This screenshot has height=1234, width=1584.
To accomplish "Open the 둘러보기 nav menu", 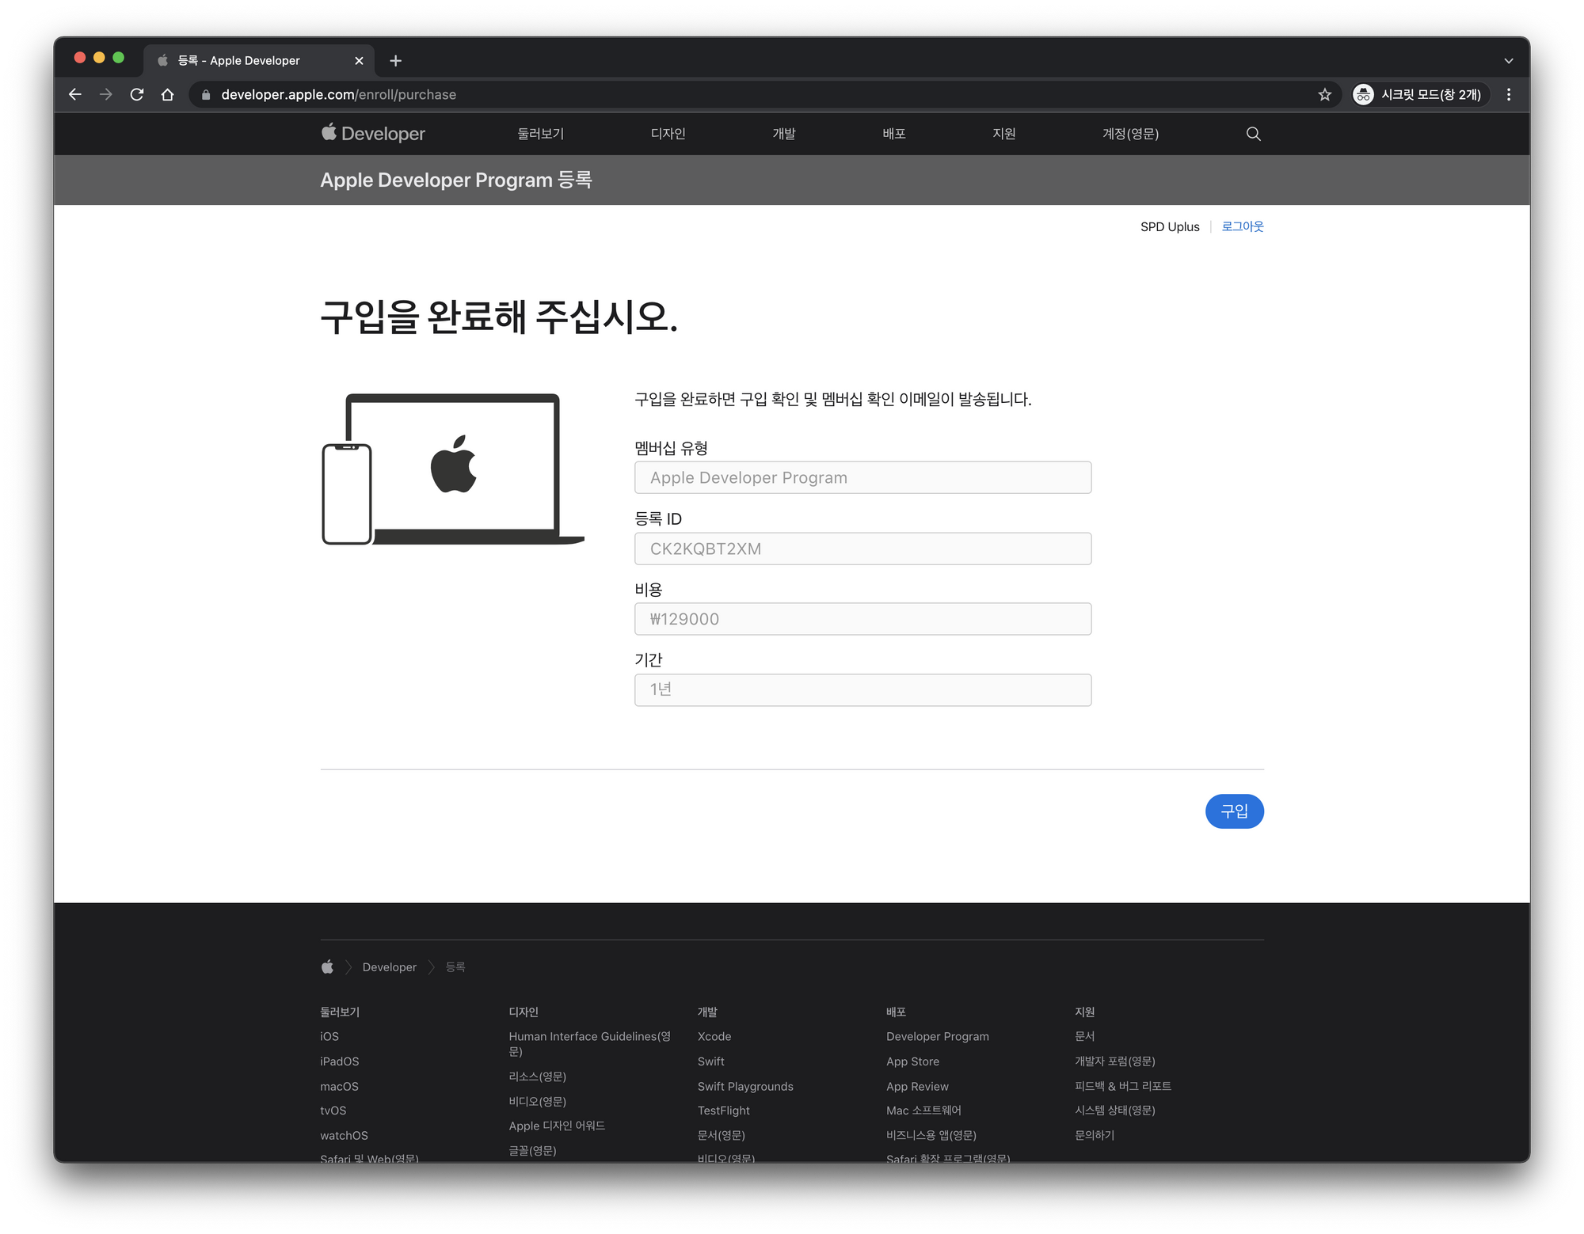I will 540,134.
